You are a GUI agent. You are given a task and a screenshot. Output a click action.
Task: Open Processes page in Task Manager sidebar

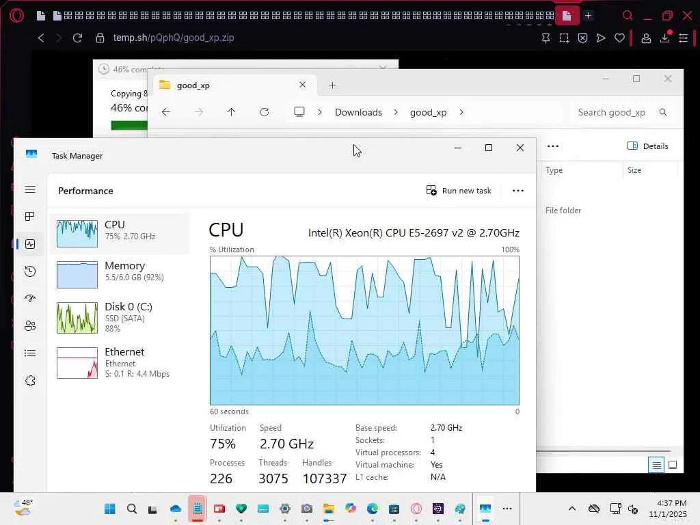click(30, 217)
